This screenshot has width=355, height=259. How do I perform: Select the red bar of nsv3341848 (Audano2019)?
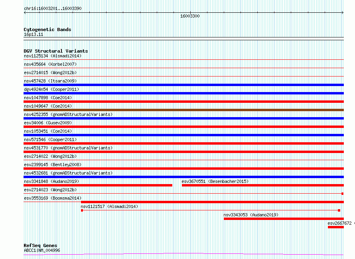pos(98,185)
